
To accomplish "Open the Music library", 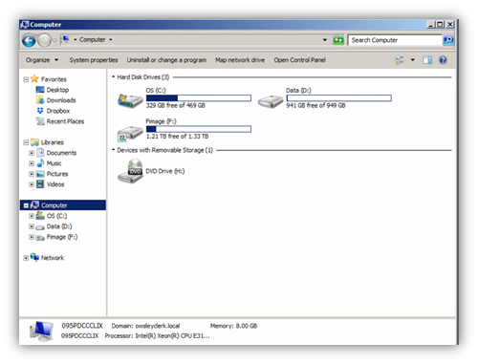I will point(54,163).
